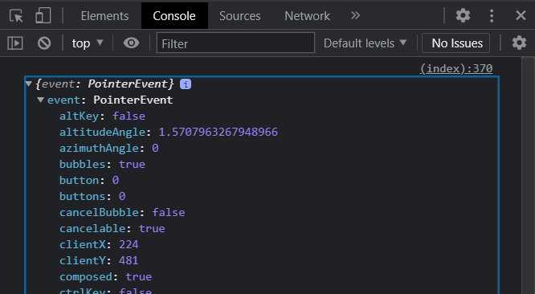Screen dimensions: 535x294
Task: Focus the Filter input field
Action: [x=235, y=43]
